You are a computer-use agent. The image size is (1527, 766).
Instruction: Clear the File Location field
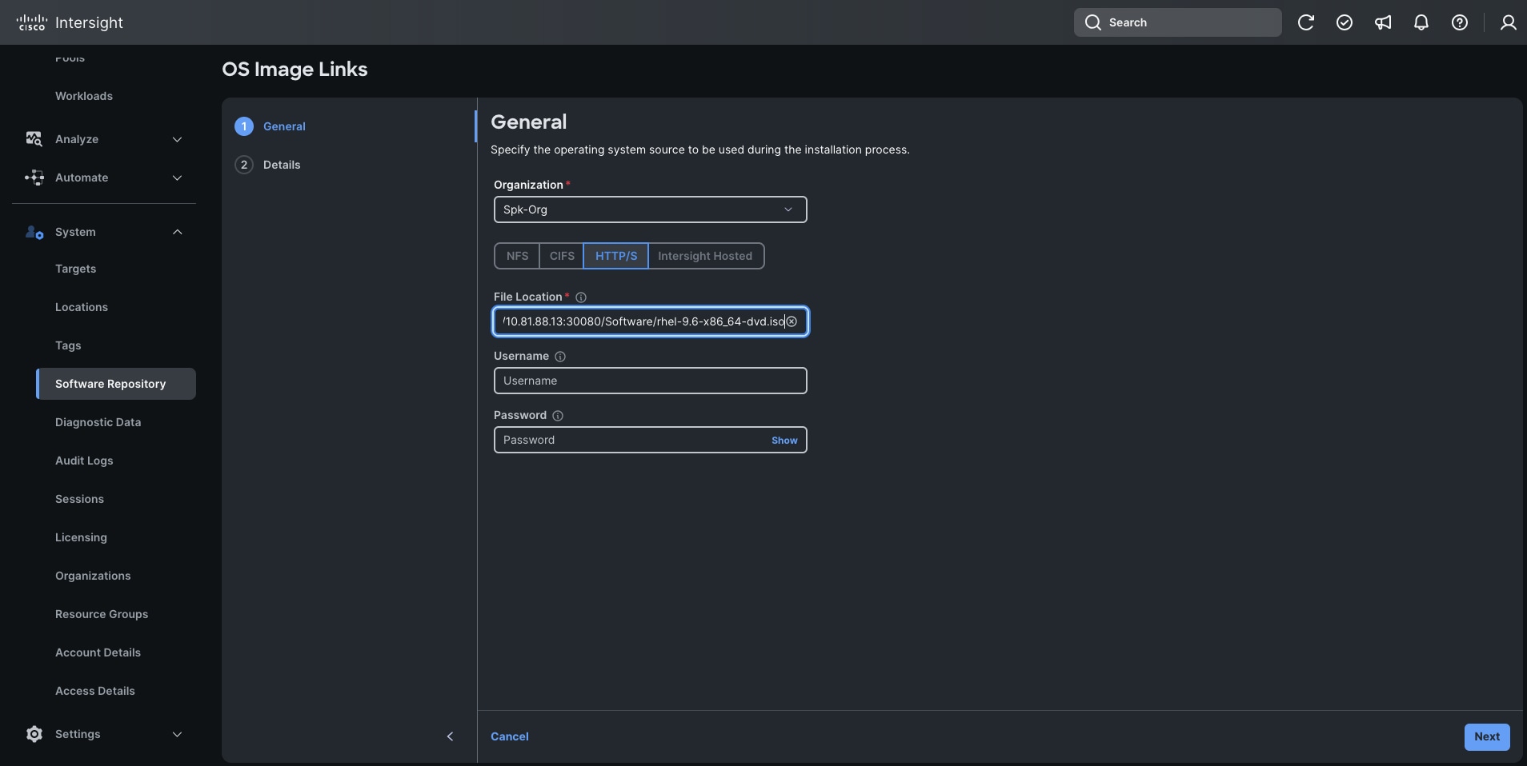coord(792,321)
